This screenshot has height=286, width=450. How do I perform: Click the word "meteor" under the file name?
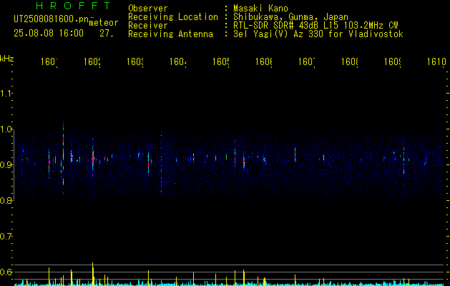tap(104, 23)
